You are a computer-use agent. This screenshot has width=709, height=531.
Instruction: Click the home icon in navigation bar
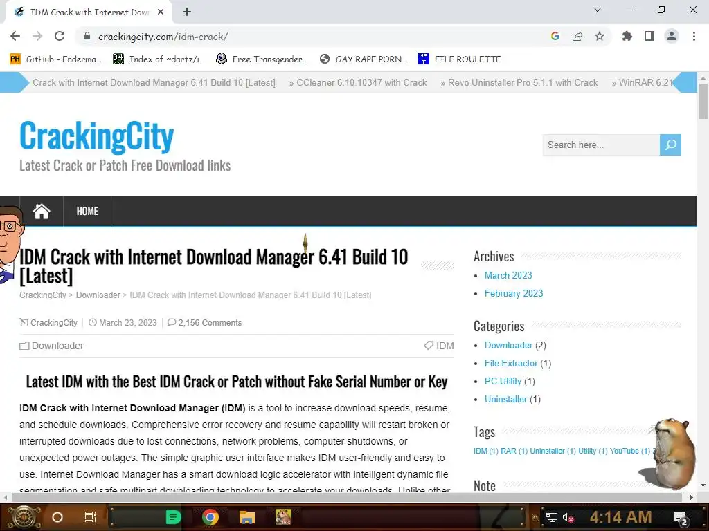click(41, 211)
